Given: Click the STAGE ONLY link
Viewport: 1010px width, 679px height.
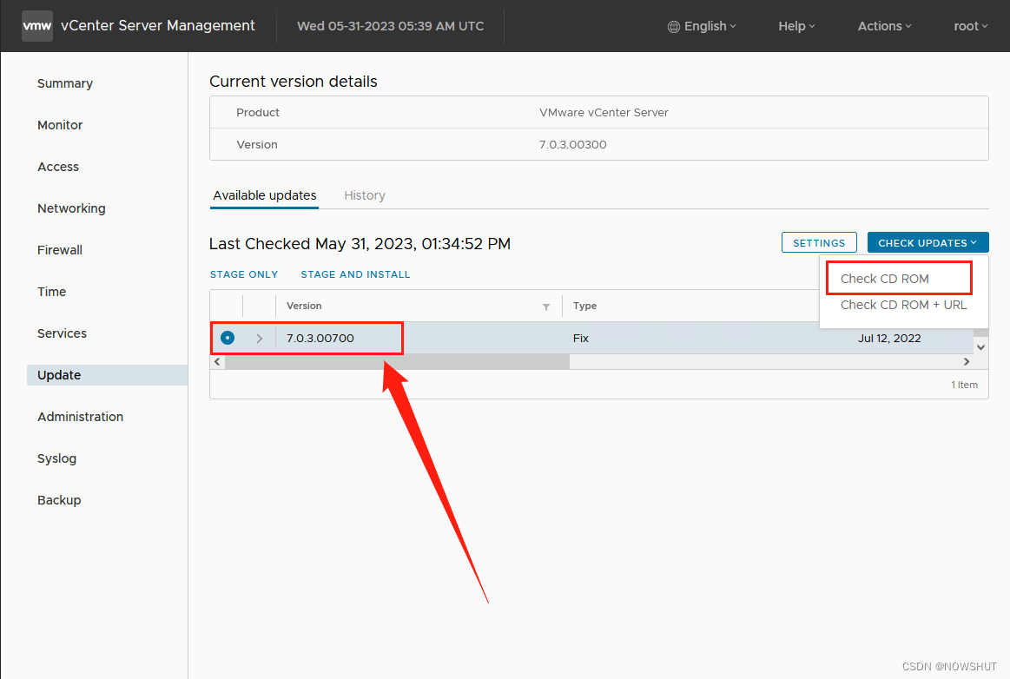Looking at the screenshot, I should point(244,274).
